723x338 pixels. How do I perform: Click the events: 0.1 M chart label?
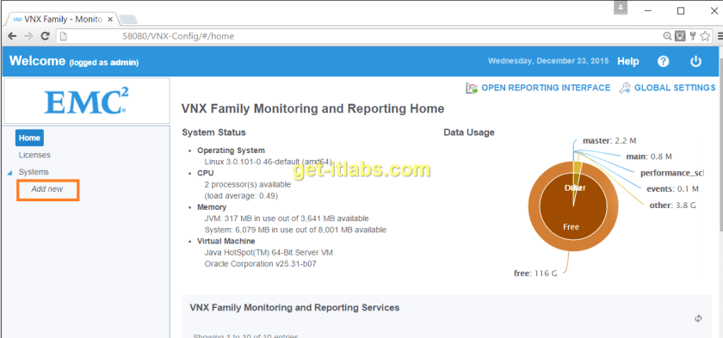(672, 189)
